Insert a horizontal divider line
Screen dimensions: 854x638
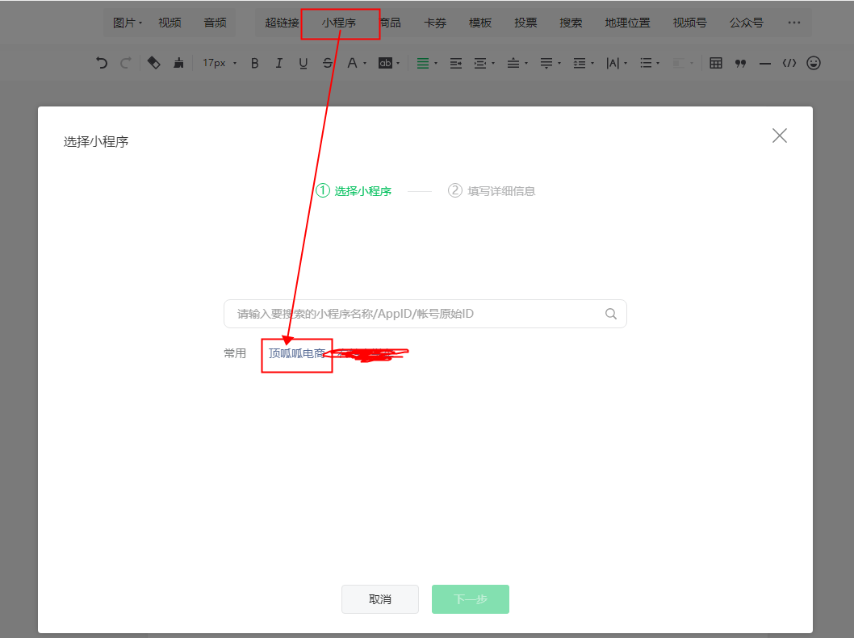(x=764, y=64)
